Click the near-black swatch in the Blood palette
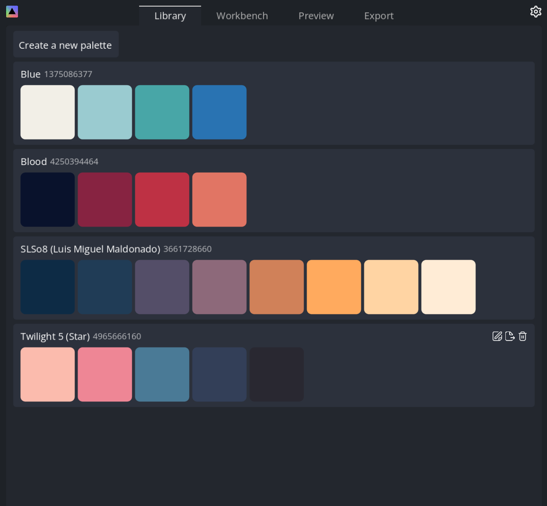This screenshot has width=547, height=506. tap(47, 200)
